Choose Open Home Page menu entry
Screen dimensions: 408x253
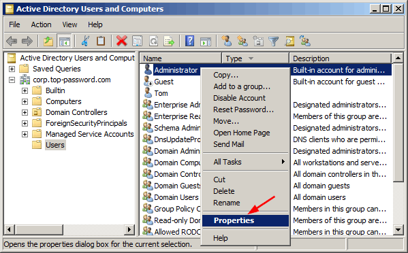point(245,133)
